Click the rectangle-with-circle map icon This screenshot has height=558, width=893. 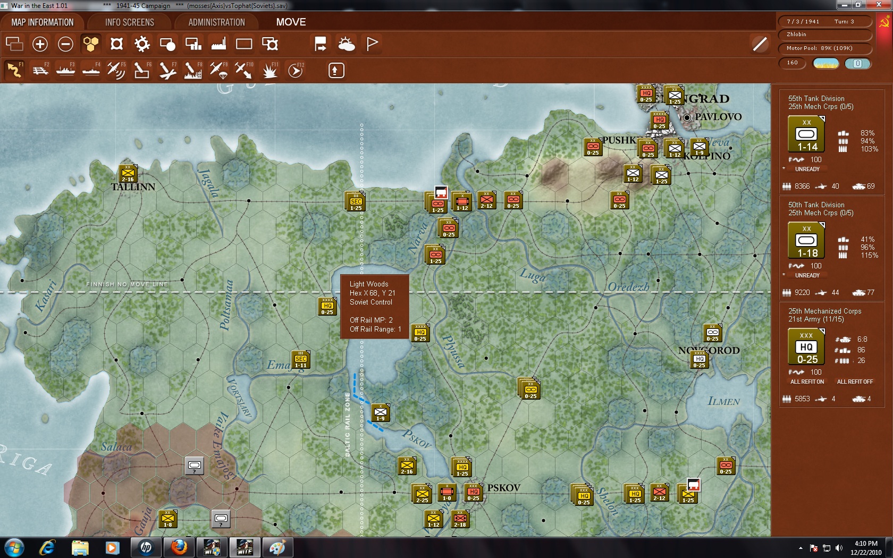167,44
